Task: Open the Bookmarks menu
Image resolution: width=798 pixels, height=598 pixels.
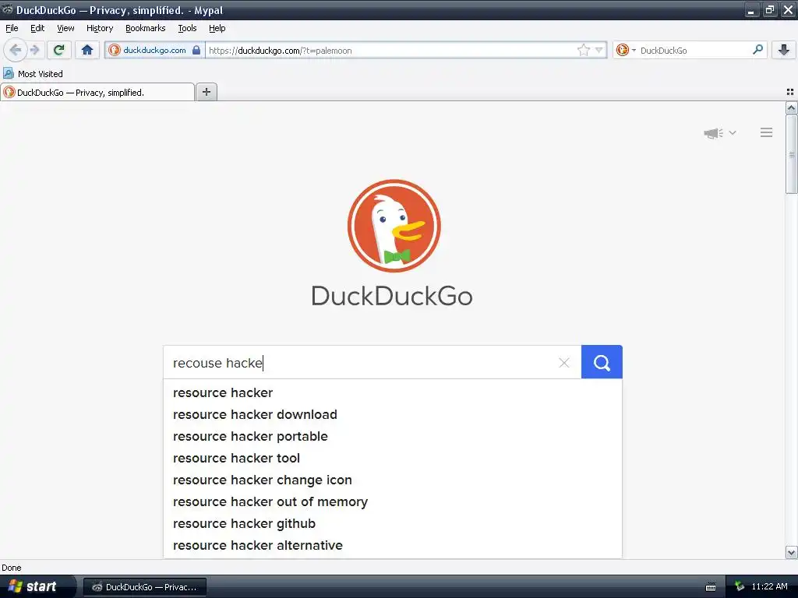Action: pyautogui.click(x=146, y=28)
